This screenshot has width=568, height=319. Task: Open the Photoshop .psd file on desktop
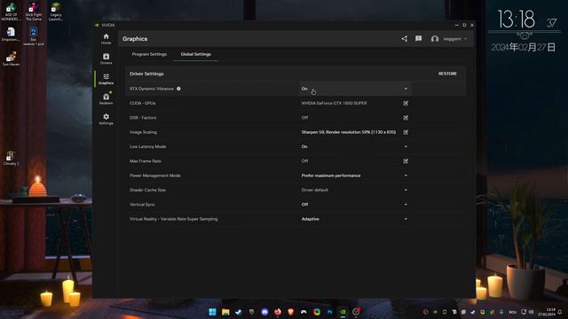click(x=34, y=36)
